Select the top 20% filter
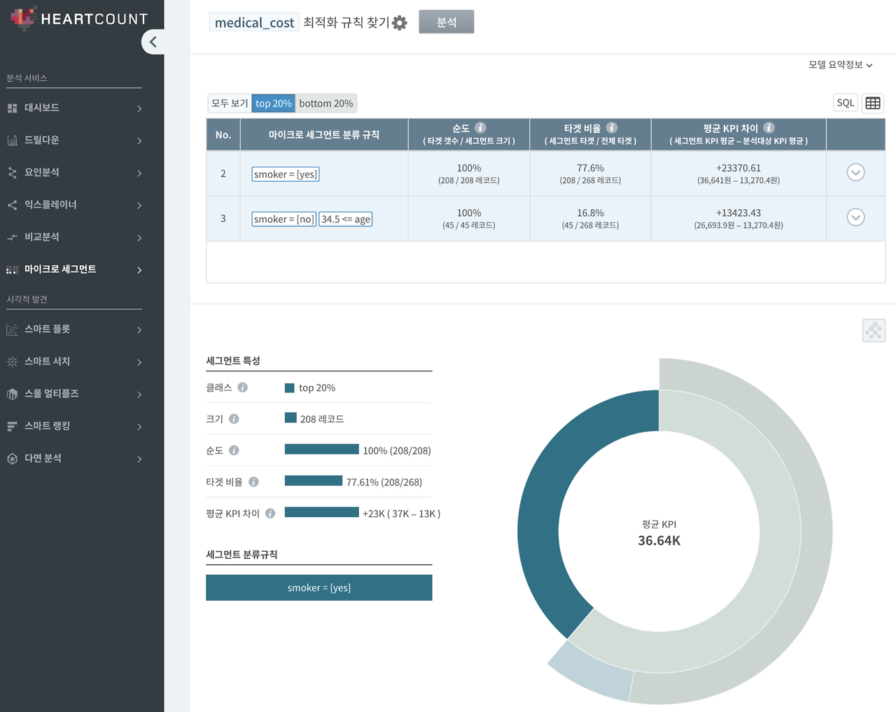Screen dimensions: 896x712 273,104
